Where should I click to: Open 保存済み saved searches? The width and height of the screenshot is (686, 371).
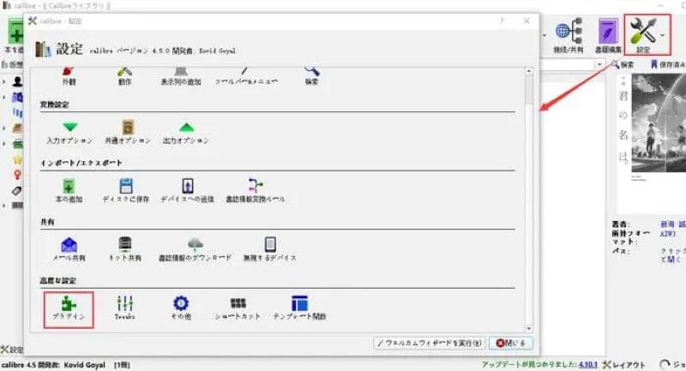click(668, 64)
